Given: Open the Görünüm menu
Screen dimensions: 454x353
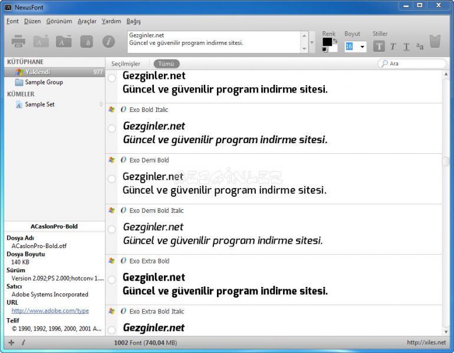Looking at the screenshot, I should [x=59, y=21].
